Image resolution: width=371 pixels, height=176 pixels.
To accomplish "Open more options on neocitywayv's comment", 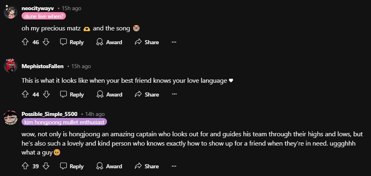I will click(174, 42).
